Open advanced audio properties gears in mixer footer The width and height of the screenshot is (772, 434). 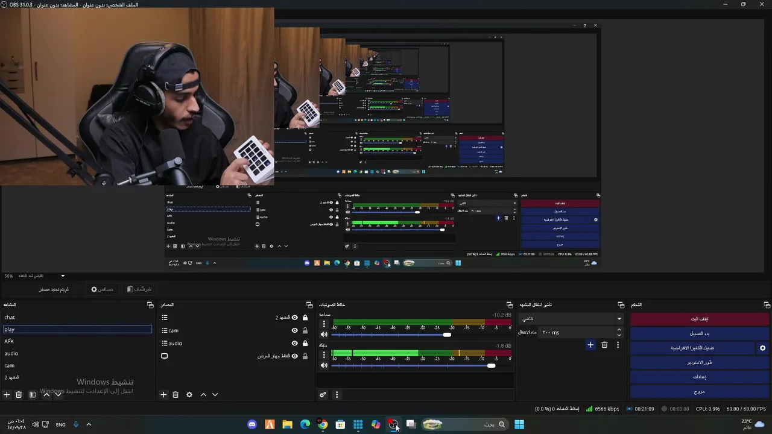(323, 395)
